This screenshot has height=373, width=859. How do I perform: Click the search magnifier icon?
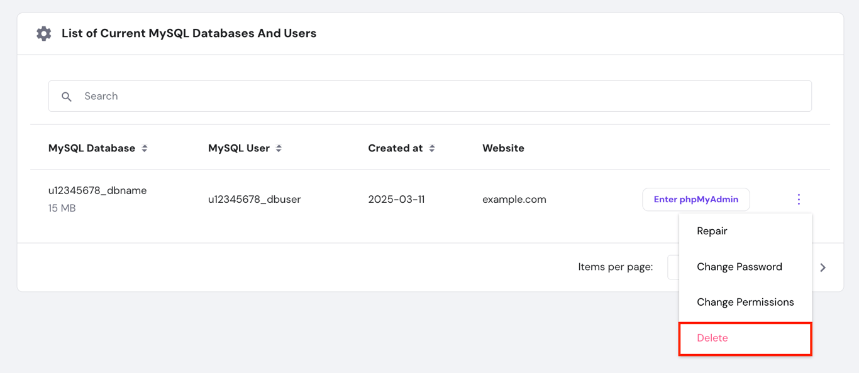tap(67, 96)
